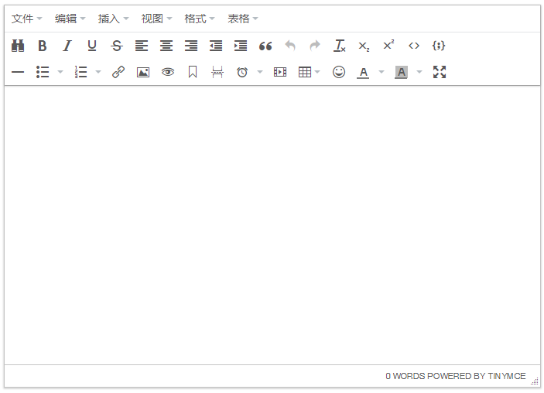Expand bullet list style options
Viewport: 544px width, 393px height.
coord(60,72)
